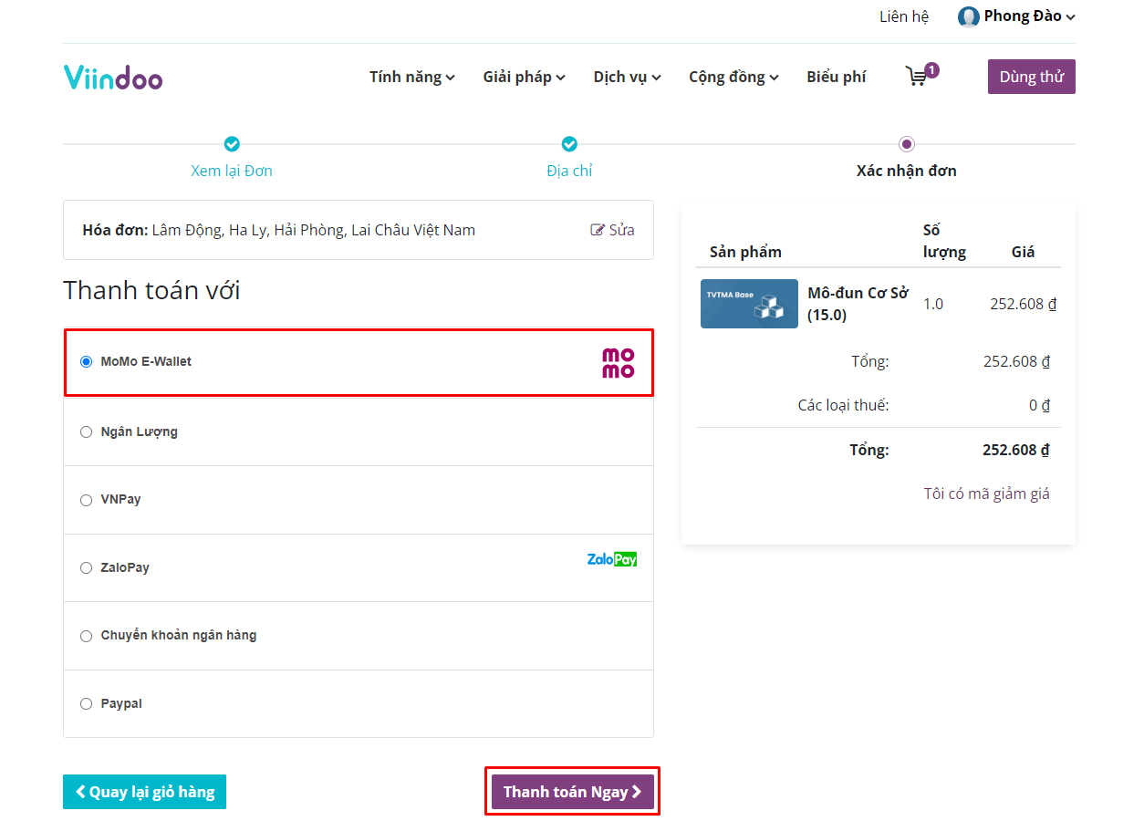Select MoMo E-Wallet payment option
Screen dimensions: 1144x821
(x=87, y=362)
